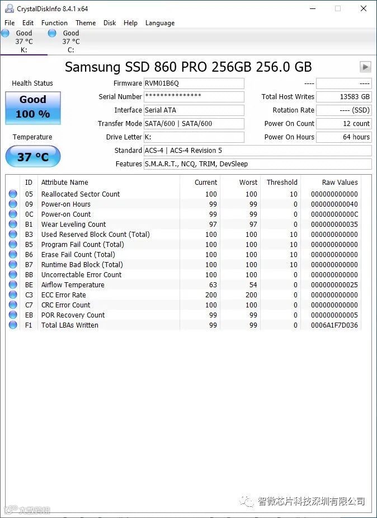Click the Standard field ACS-4
Image resolution: width=377 pixels, height=518 pixels.
click(258, 150)
